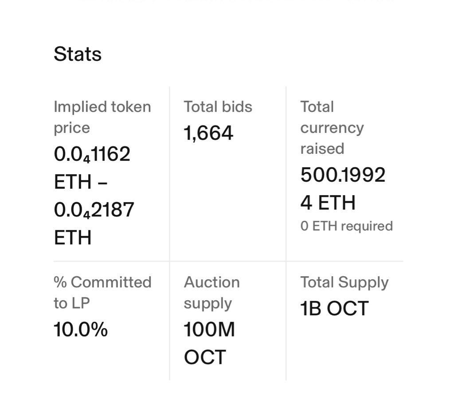Click the 1B OCT total supply value
Screen dimensions: 454x403
pyautogui.click(x=334, y=309)
